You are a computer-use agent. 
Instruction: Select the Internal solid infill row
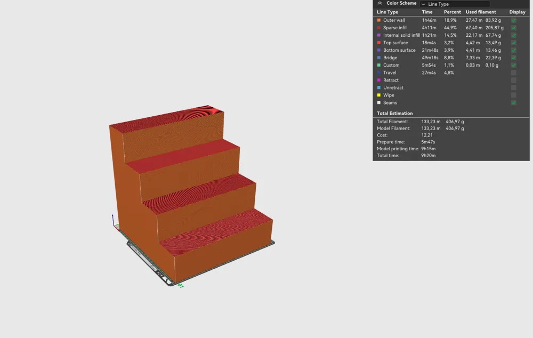[451, 35]
